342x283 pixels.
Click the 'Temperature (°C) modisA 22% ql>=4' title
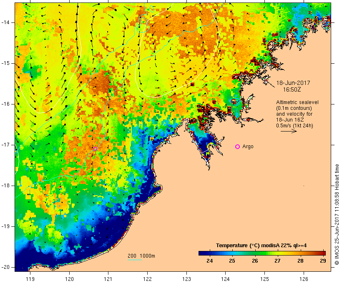tap(262, 246)
